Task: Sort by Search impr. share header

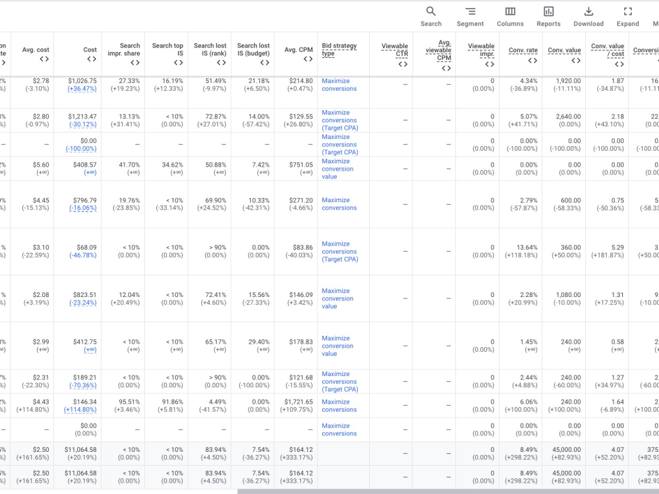Action: (124, 49)
